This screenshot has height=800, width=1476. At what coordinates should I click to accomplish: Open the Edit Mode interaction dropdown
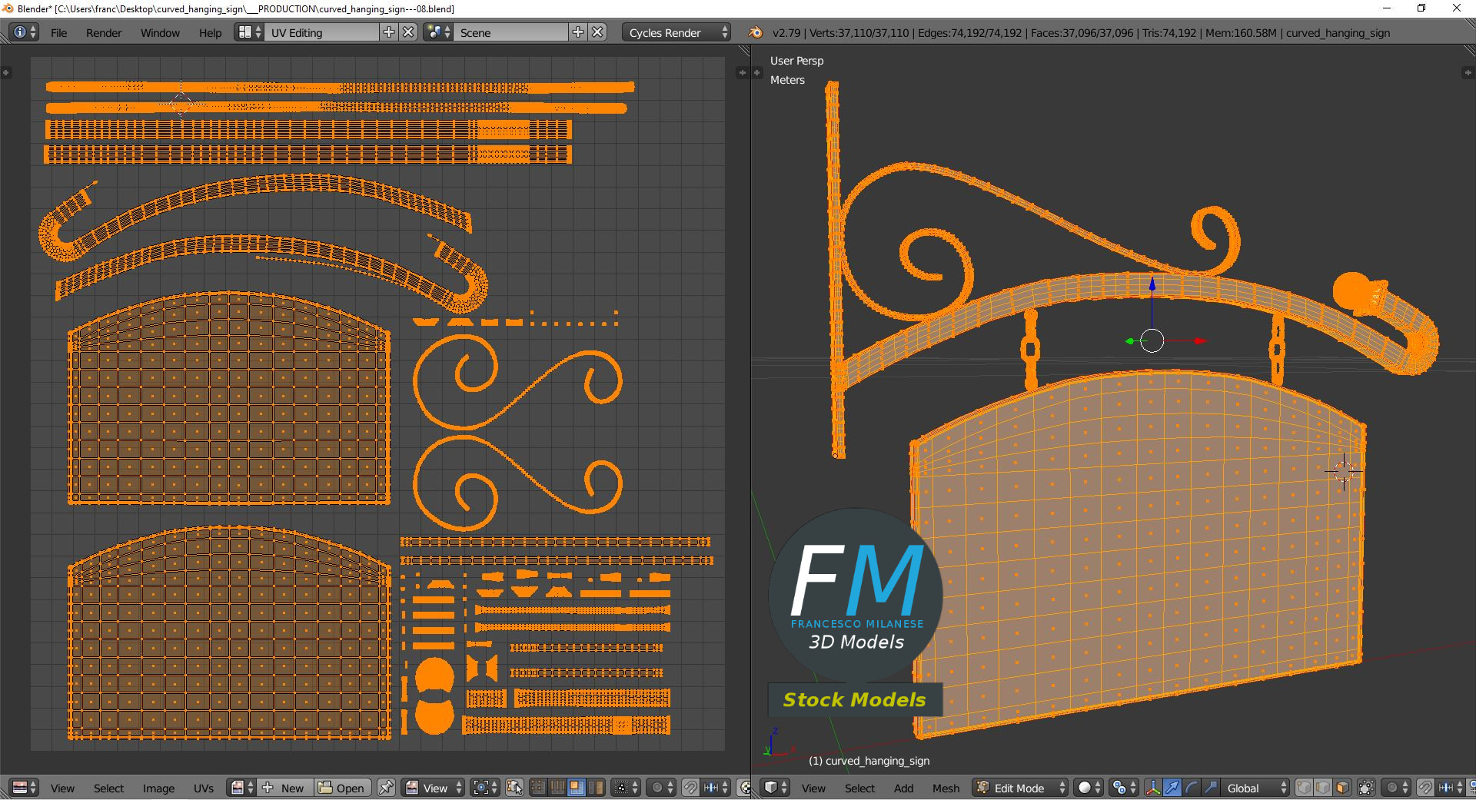coord(1021,788)
